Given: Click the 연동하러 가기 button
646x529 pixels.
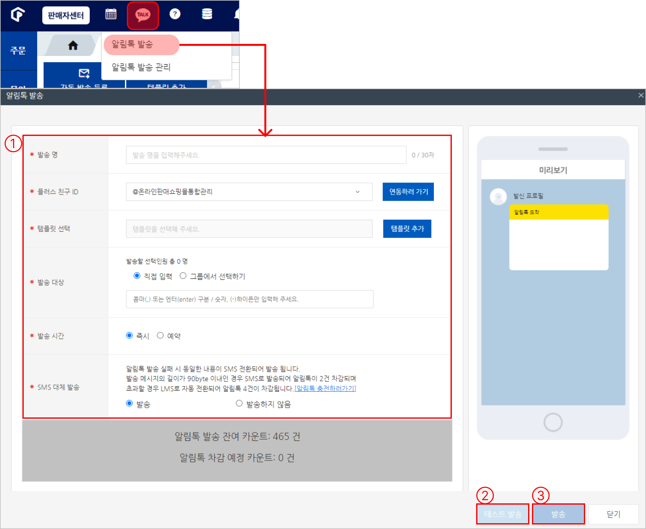Looking at the screenshot, I should [408, 192].
